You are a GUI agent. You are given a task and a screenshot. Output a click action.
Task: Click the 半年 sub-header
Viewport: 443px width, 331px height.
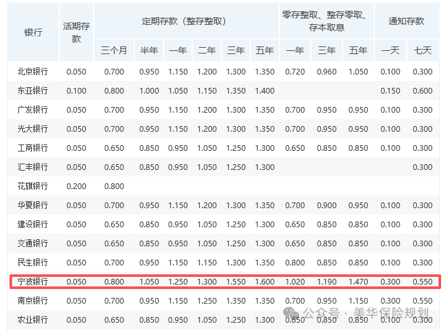(x=149, y=50)
